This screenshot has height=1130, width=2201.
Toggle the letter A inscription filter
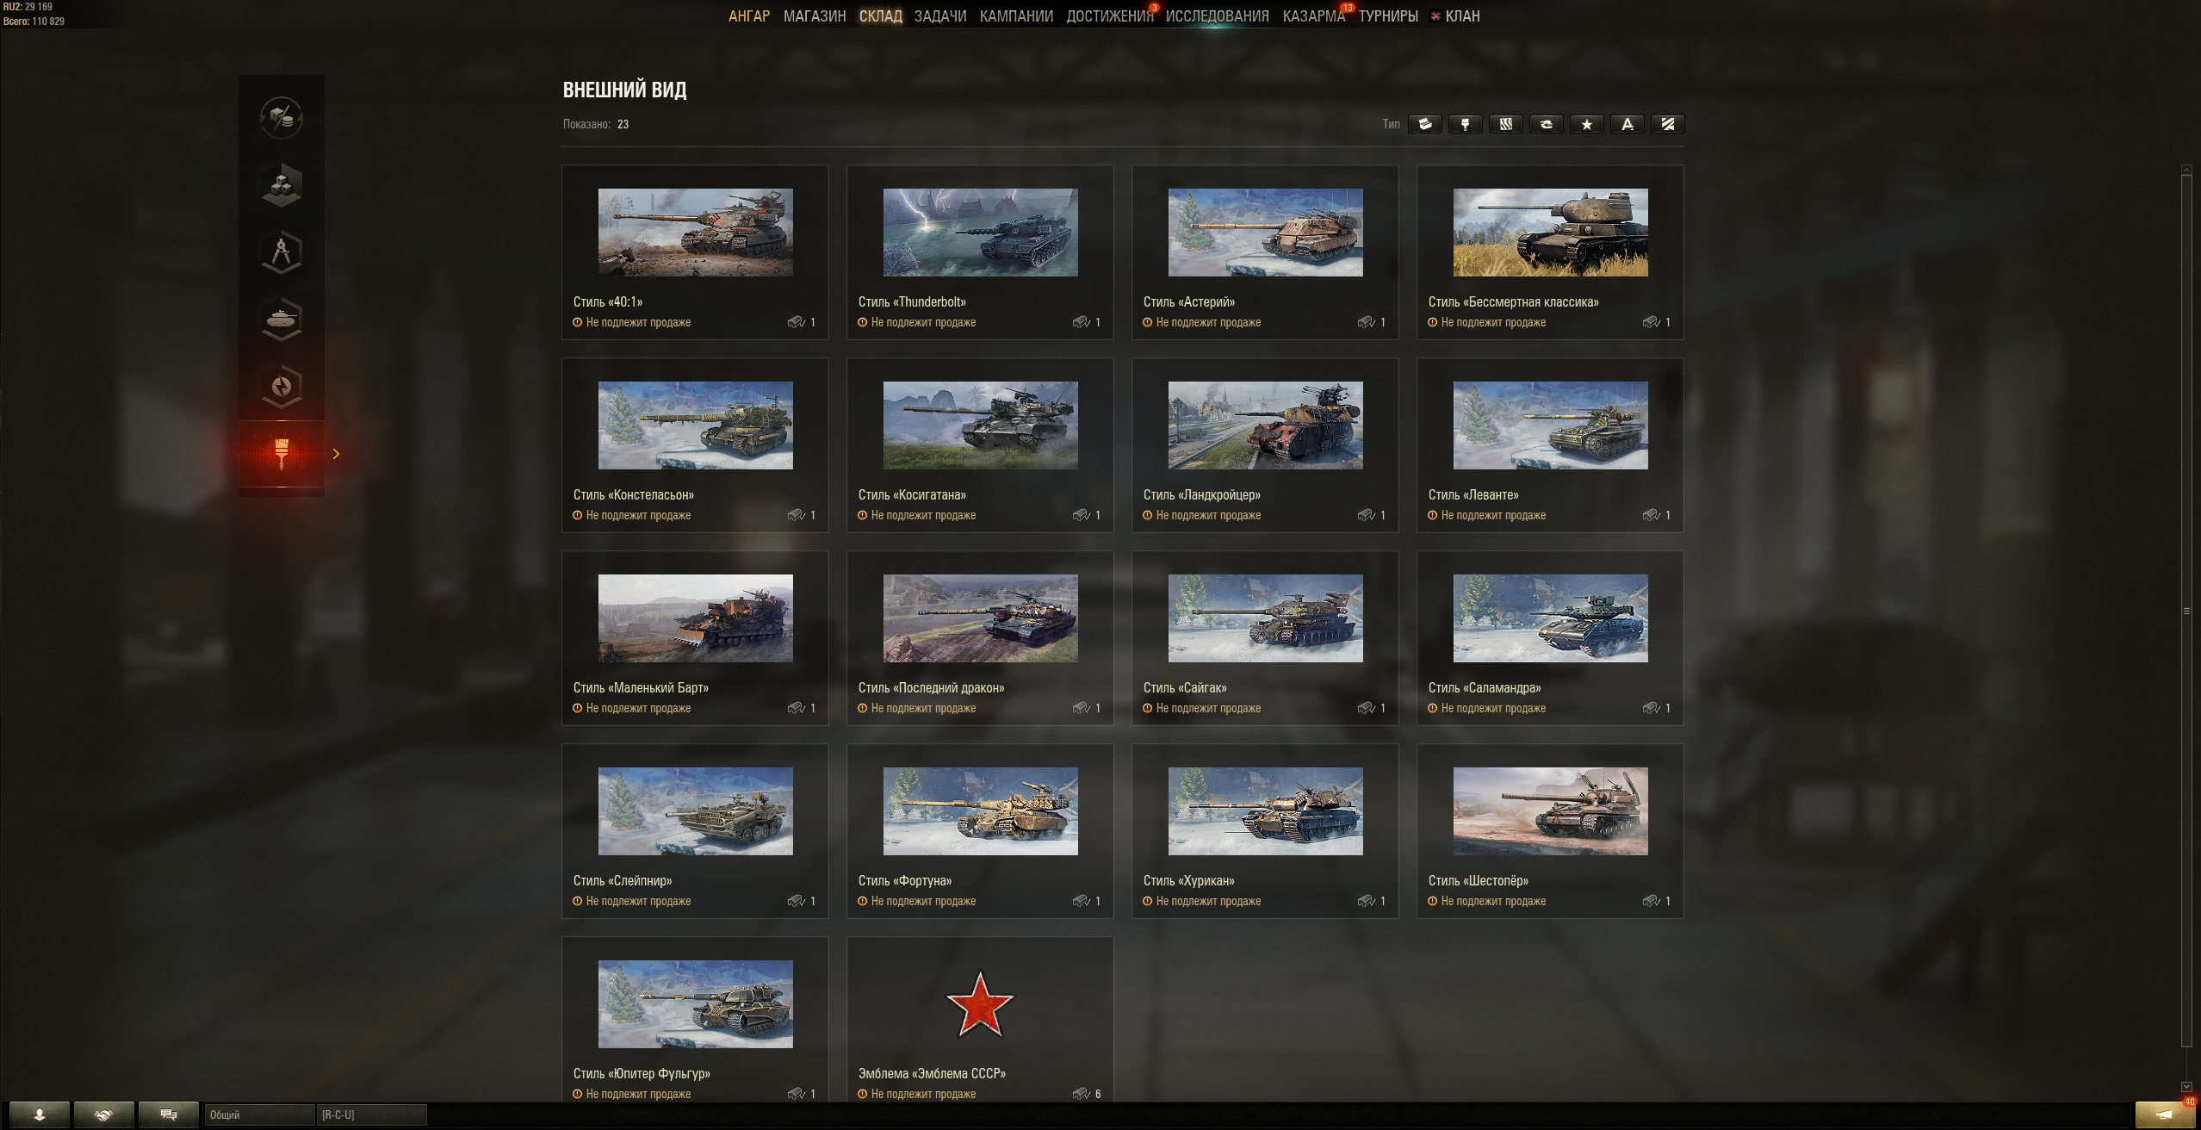pos(1627,124)
